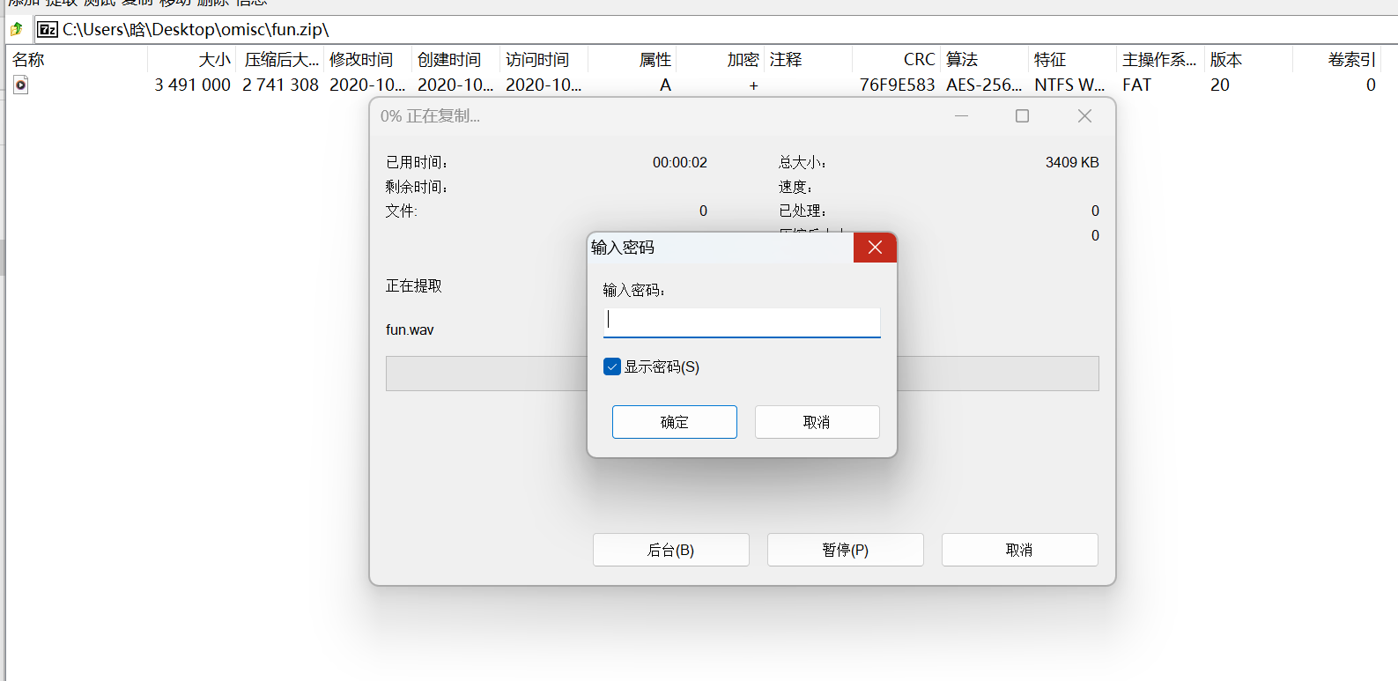Send extraction to background with 后台(B)

coord(670,550)
